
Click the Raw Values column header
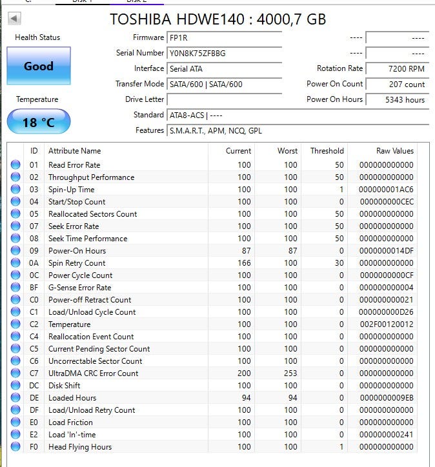pos(383,151)
